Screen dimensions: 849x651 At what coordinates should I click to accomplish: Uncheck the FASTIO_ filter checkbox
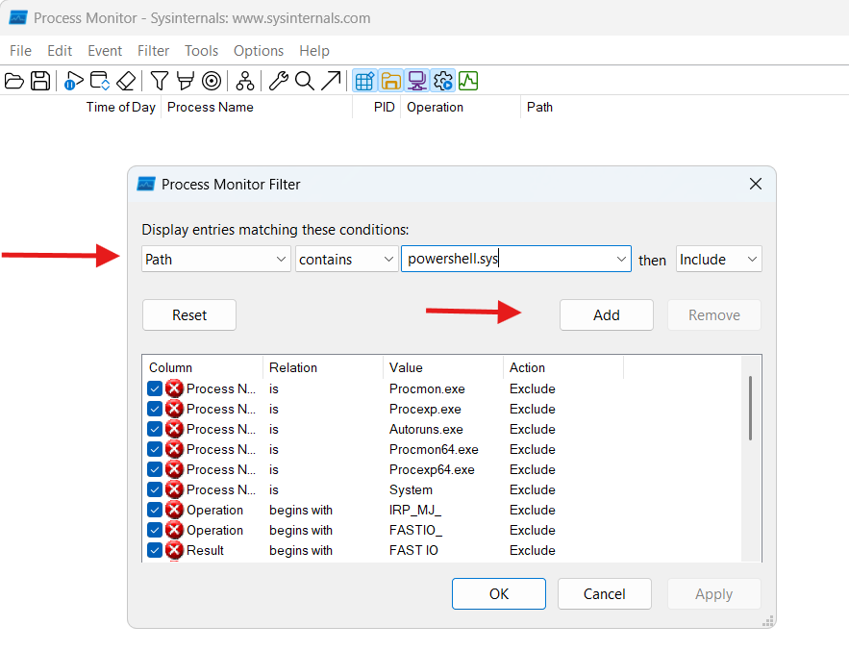click(154, 530)
